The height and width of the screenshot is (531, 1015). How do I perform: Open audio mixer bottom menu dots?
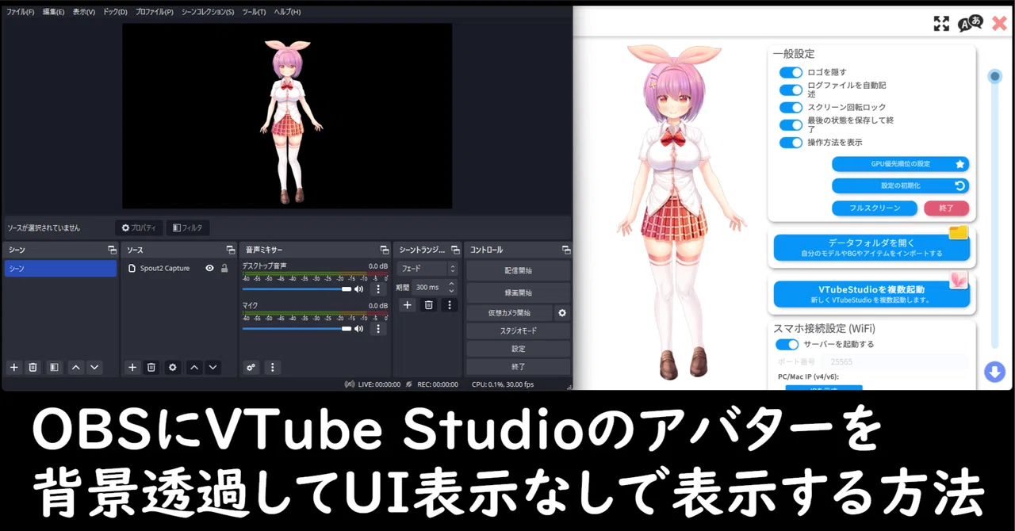coord(272,367)
